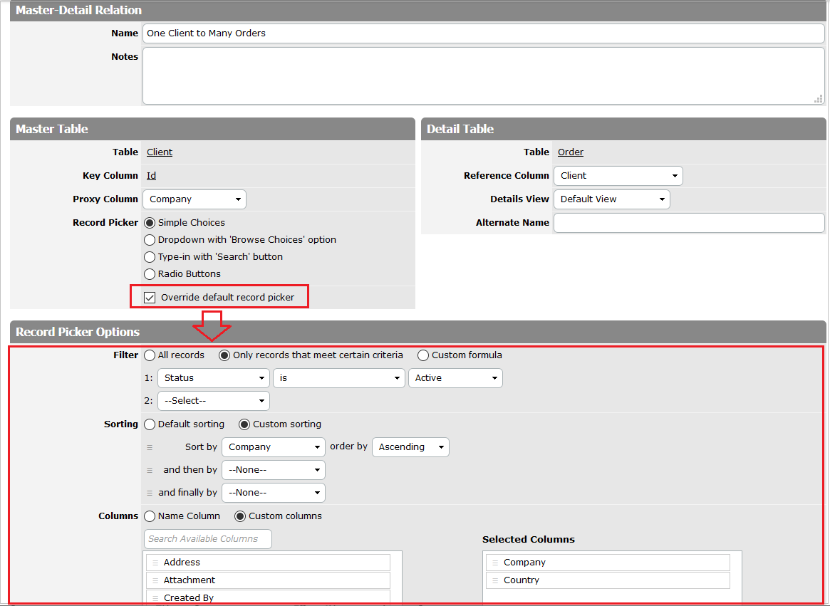Screen dimensions: 830x606
Task: Click the drag handle beside Sort by
Action: (x=150, y=447)
